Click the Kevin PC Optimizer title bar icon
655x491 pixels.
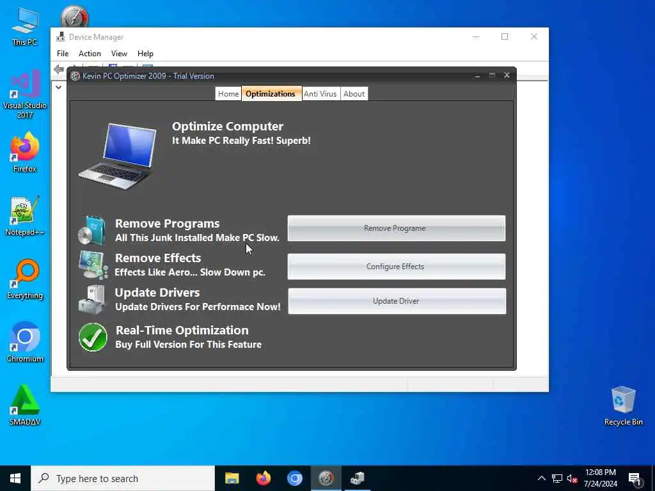pos(75,76)
